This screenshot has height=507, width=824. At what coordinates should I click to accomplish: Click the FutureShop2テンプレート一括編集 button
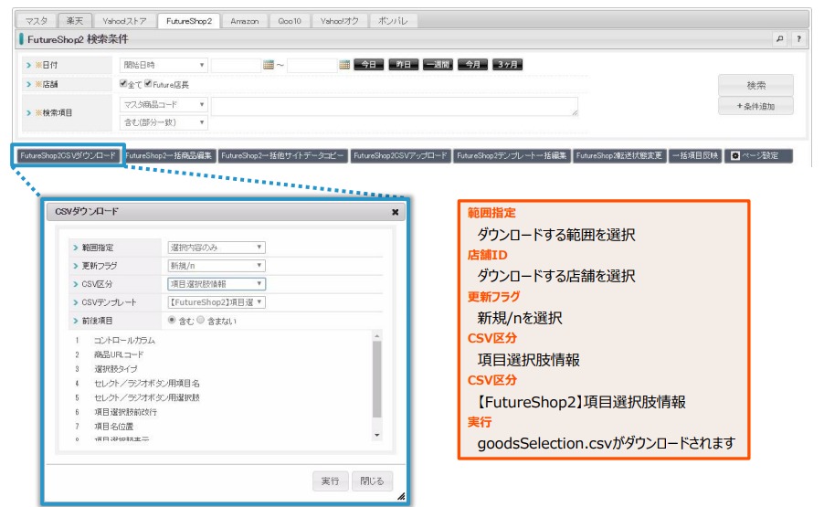click(x=512, y=156)
